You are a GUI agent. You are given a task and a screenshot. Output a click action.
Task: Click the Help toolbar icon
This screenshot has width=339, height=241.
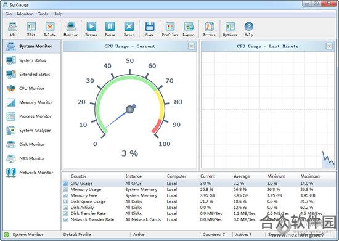(x=248, y=29)
